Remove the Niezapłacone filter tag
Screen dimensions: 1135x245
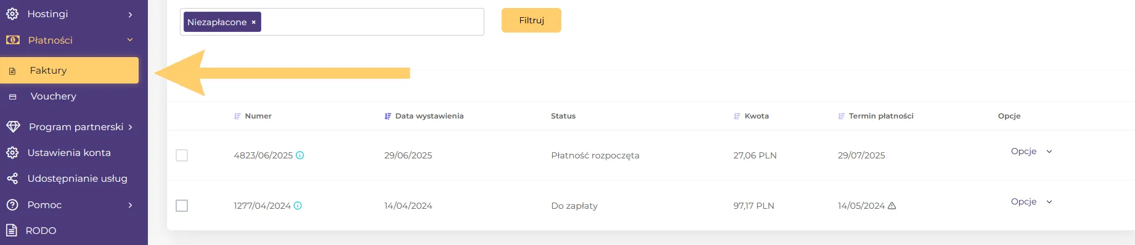(253, 22)
